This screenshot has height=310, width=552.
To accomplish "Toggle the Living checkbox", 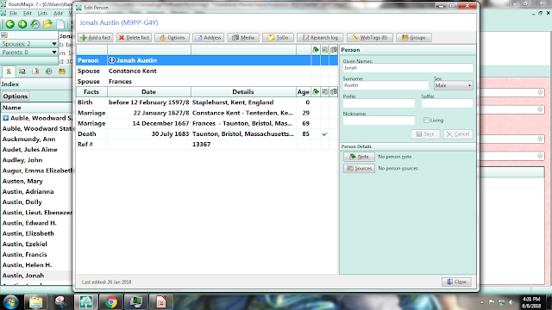I will coord(426,121).
